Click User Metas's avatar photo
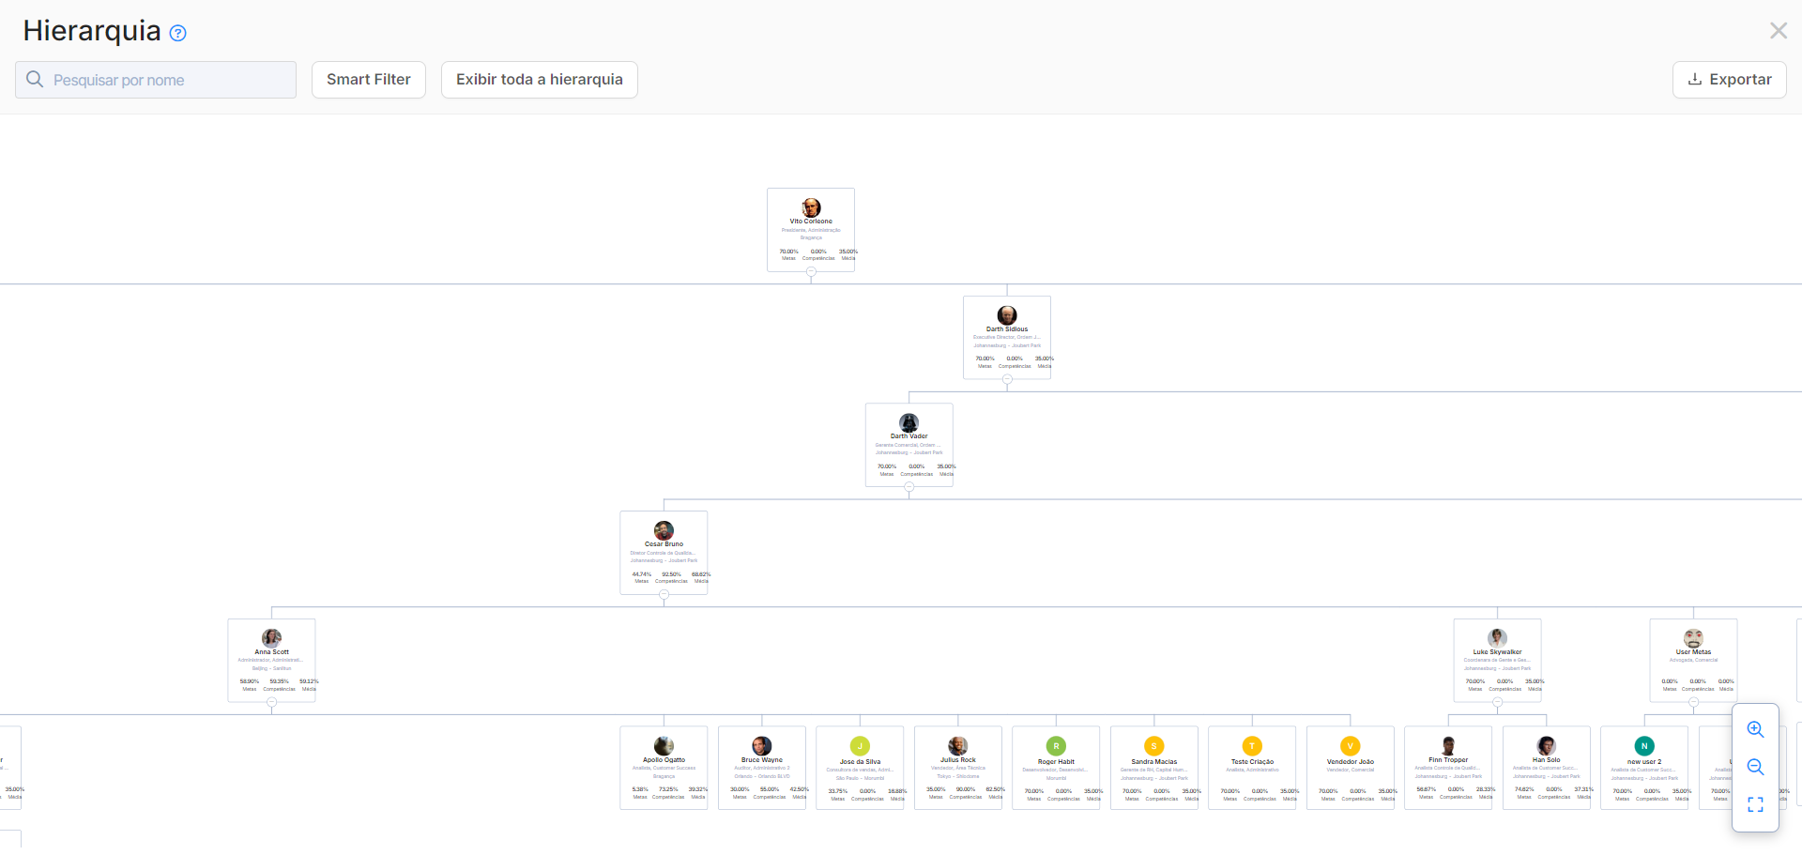Screen dimensions: 1802x855 [1693, 638]
